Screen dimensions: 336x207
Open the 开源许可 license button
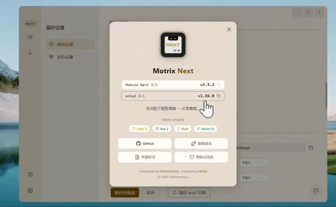pos(145,157)
